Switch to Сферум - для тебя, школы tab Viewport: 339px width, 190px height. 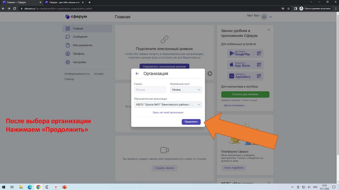pyautogui.click(x=65, y=2)
